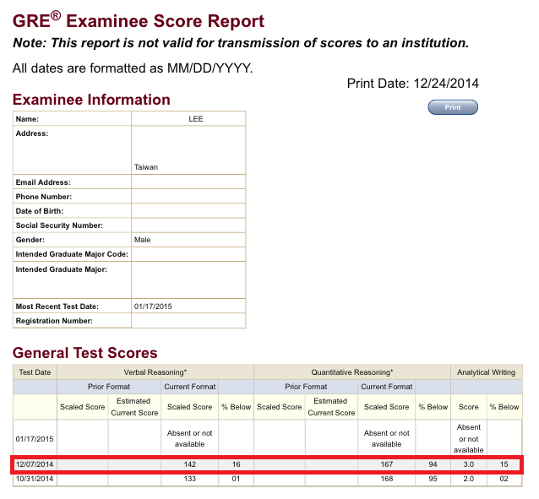The image size is (539, 499).
Task: Click writing percent below value 15
Action: pos(504,464)
